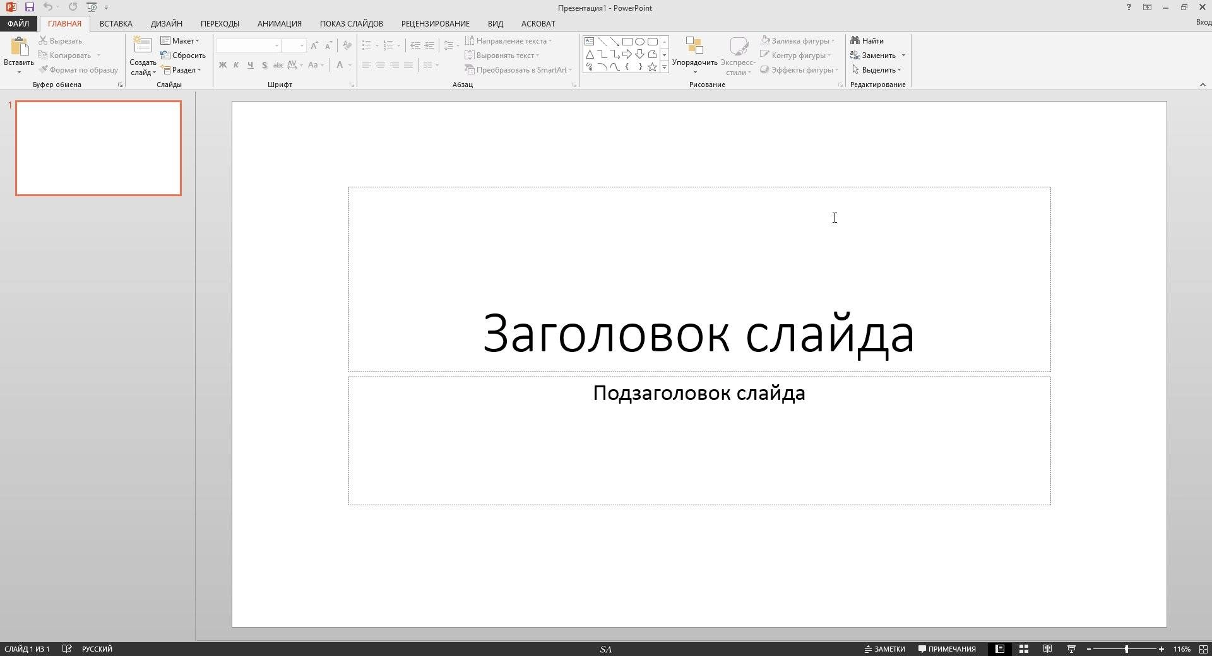Select the Down Arrow shape in gallery
Viewport: 1212px width, 656px height.
point(639,54)
